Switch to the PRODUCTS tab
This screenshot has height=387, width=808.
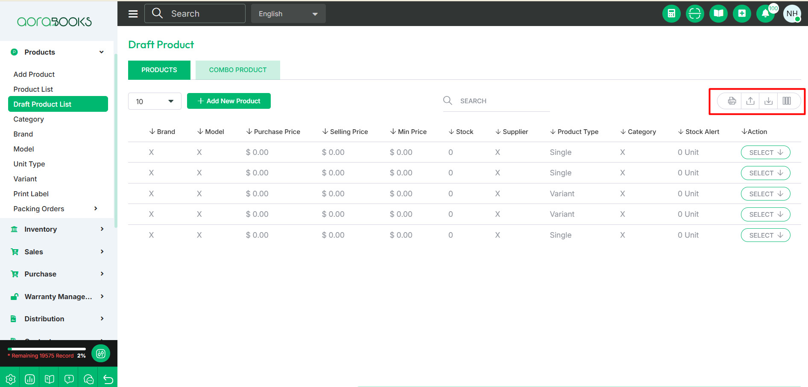pyautogui.click(x=159, y=70)
